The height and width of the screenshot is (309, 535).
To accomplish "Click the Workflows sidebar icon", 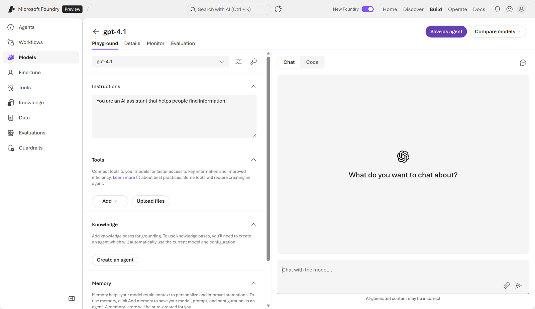I will pyautogui.click(x=11, y=42).
